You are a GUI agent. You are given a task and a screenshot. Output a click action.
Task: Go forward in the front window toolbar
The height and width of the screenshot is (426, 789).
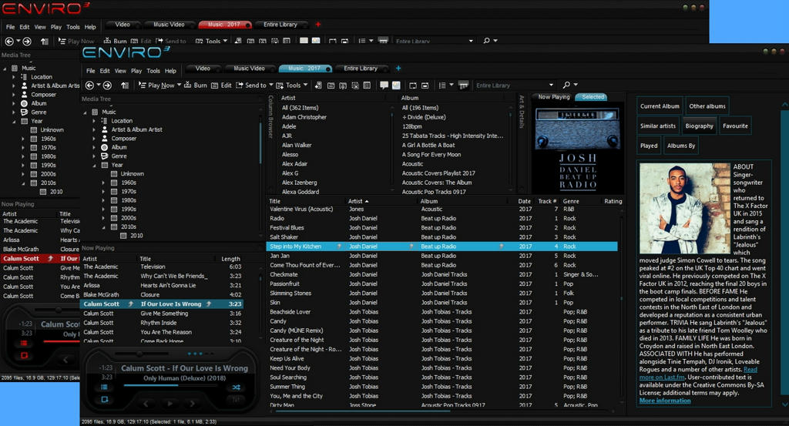107,86
